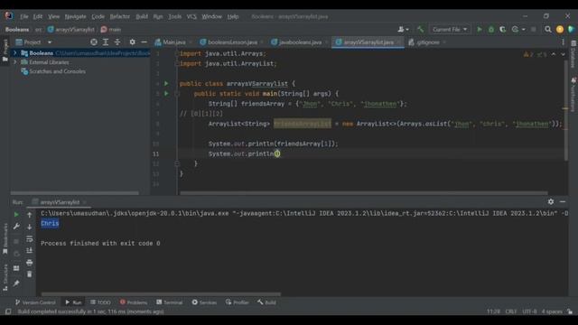The height and width of the screenshot is (325, 578).
Task: Click the Project panel horizontal scrollbar
Action: coord(74,192)
